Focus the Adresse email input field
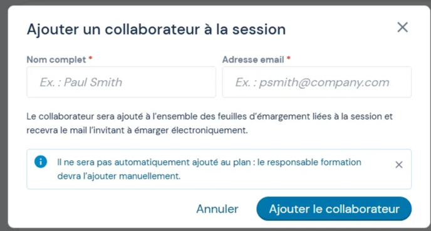Viewport: 431px width, 231px height. pyautogui.click(x=316, y=82)
